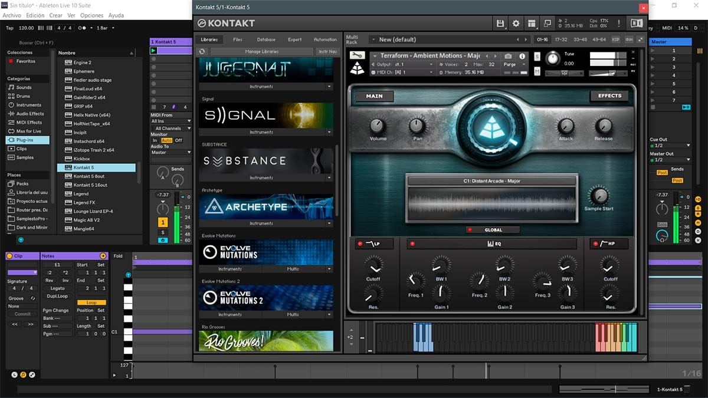Screen dimensions: 708x398
Task: Show the clip Notes box icon
Action: click(x=23, y=374)
